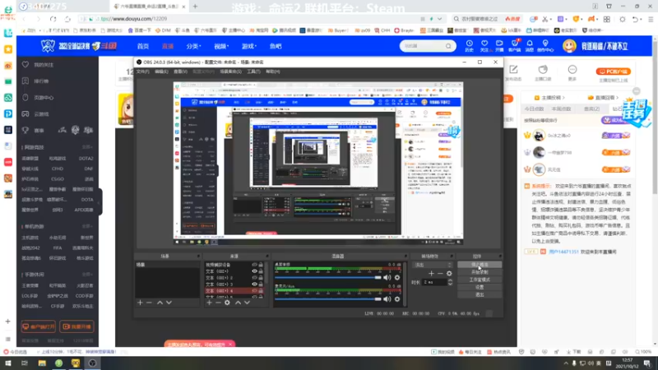Toggle visibility of 文本 (GDI+) 2 source
Image resolution: width=658 pixels, height=370 pixels.
pyautogui.click(x=254, y=278)
